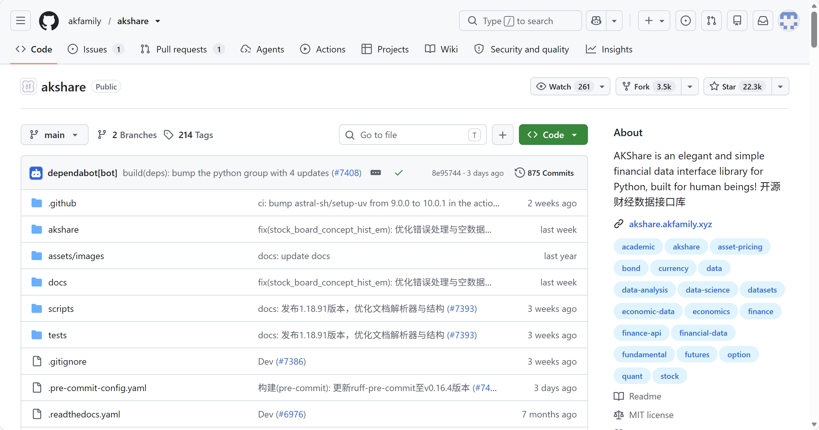The width and height of the screenshot is (819, 430).
Task: Open the Wiki tab
Action: point(441,49)
